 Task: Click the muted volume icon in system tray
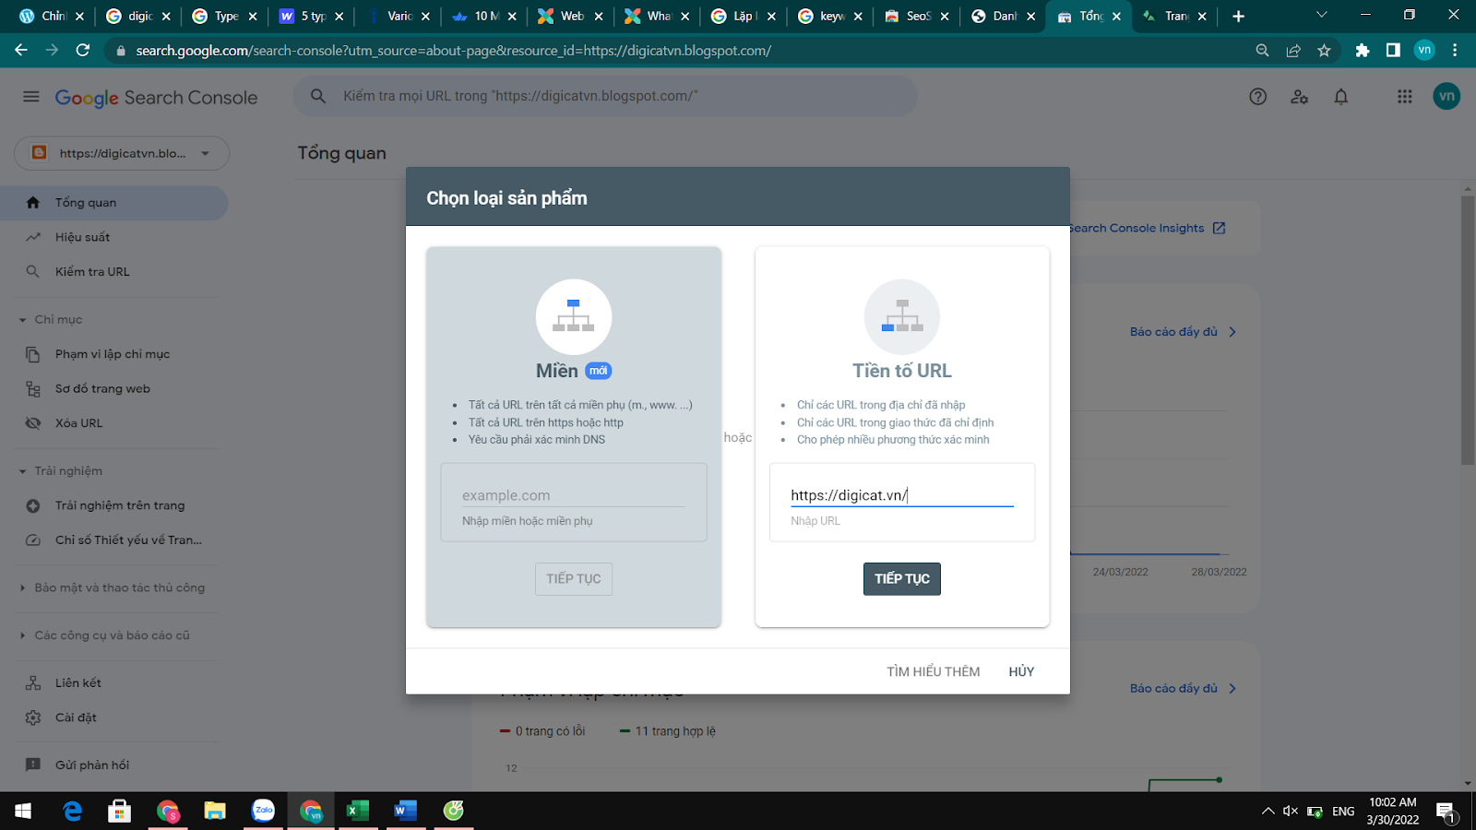(x=1291, y=812)
